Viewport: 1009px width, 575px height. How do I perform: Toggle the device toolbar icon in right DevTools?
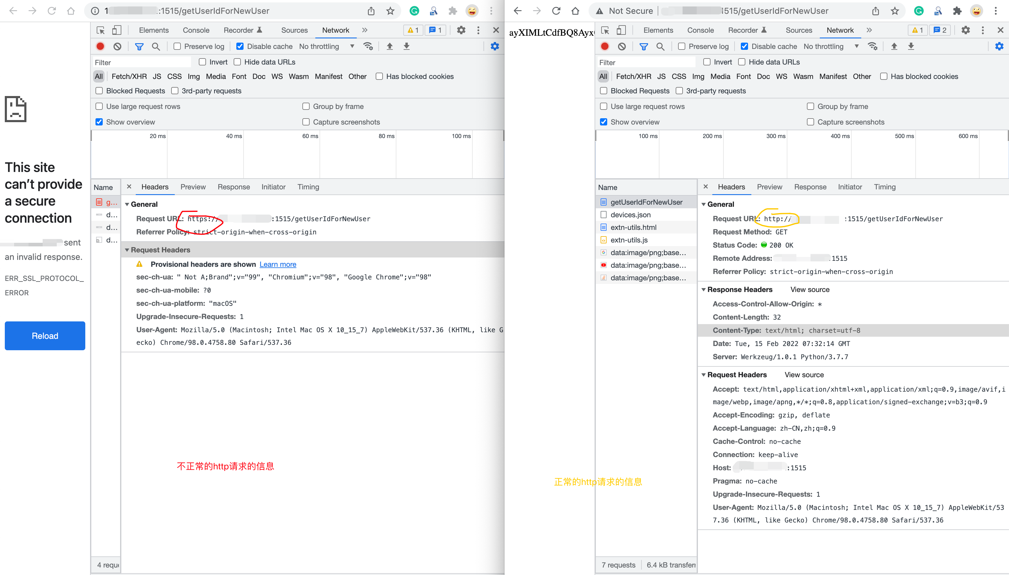621,30
